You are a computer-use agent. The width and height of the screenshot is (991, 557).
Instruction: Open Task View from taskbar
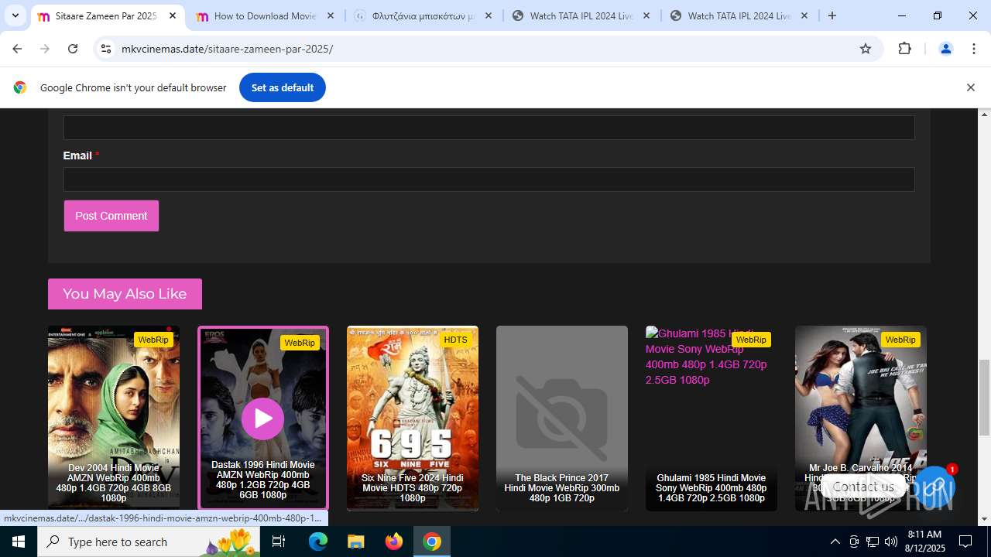(x=279, y=542)
